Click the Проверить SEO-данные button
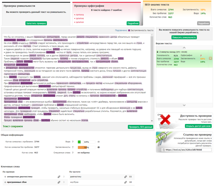Viewport: 214px width, 186px height. [140, 127]
